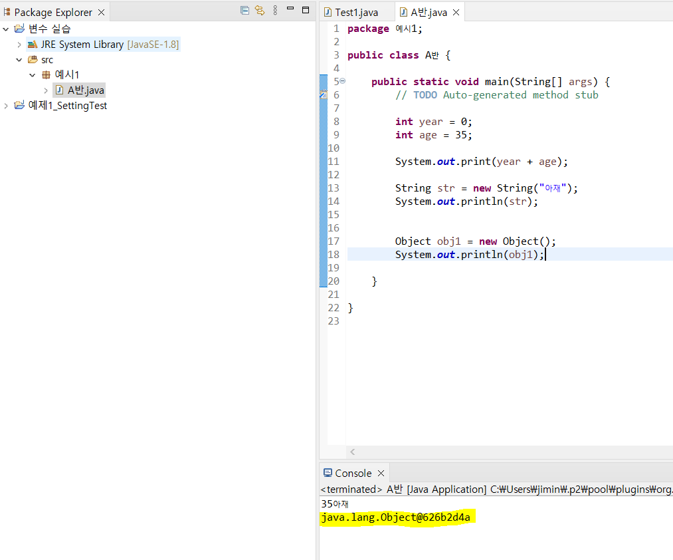This screenshot has width=673, height=560.
Task: Select 변수 실습 project folder icon
Action: point(19,29)
